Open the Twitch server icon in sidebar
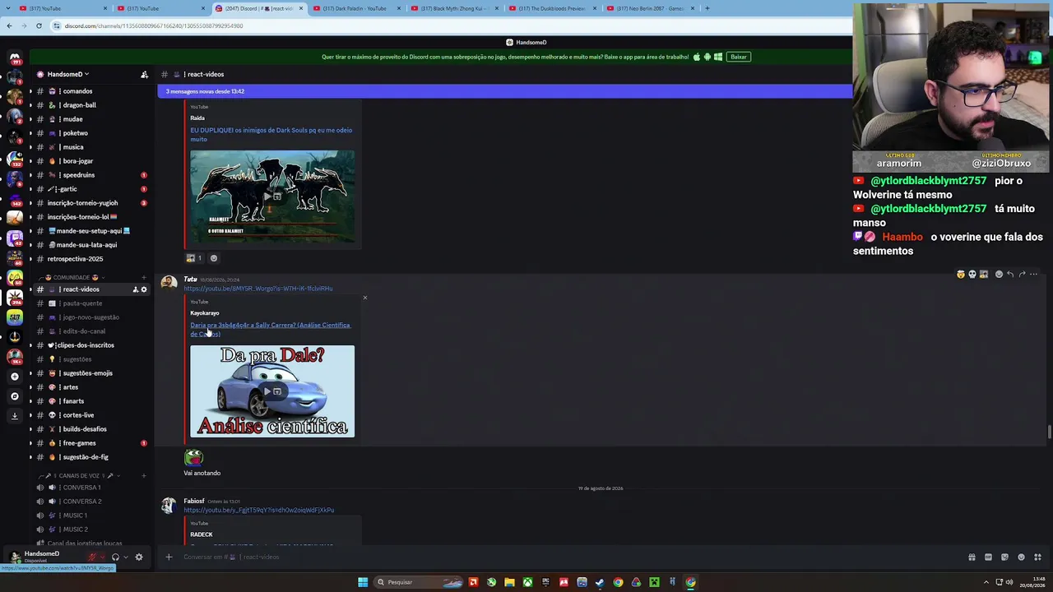1053x592 pixels. (15, 238)
